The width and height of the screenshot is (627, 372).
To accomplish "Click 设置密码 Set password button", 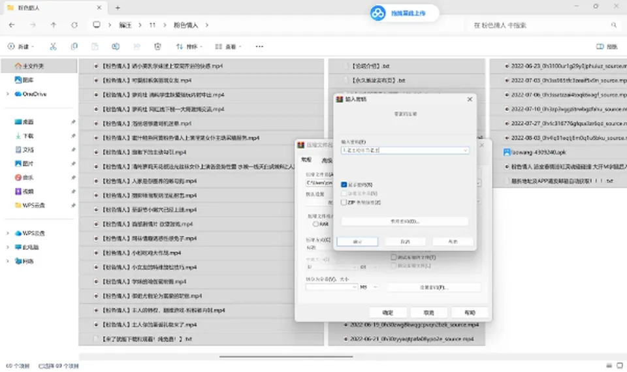I will [434, 287].
